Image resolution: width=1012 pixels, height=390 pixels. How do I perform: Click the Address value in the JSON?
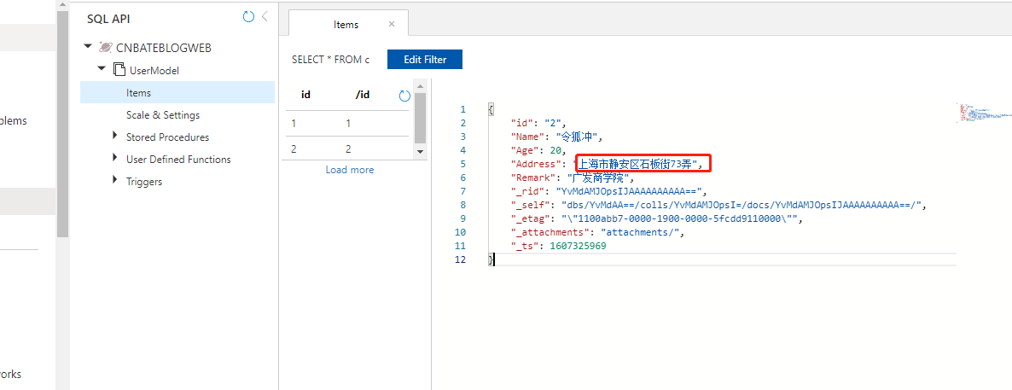(639, 164)
